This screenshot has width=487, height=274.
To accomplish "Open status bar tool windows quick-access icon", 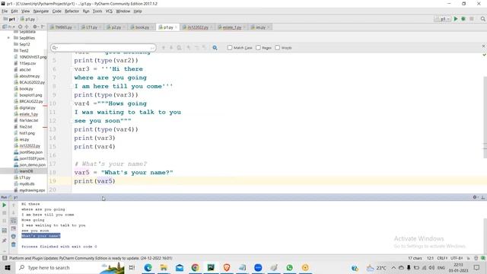I will click(5, 258).
